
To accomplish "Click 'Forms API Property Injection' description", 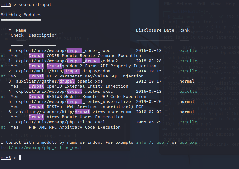I will click(121, 66).
